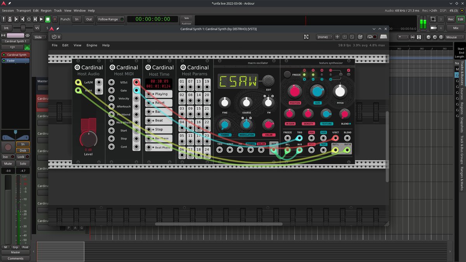Enable the metronome icon next to panic button

pos(10,19)
